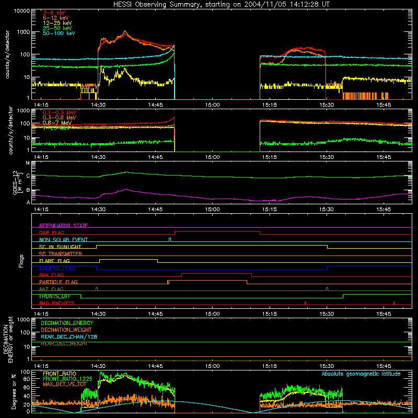Click the 15:45 tick under the top panel
Viewport: 418px width, 418px height.
tap(384, 105)
